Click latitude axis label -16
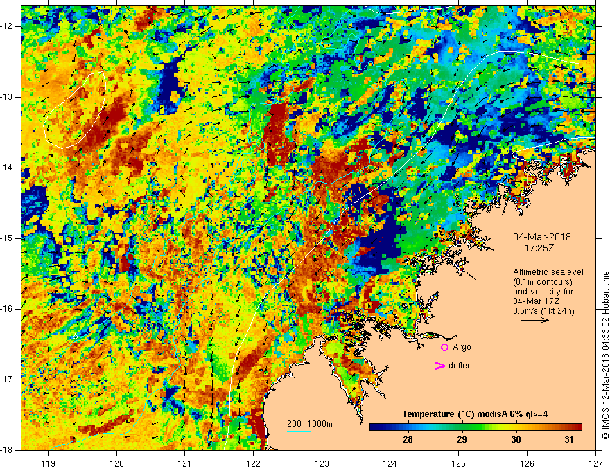Image resolution: width=610 pixels, height=471 pixels. 7,309
